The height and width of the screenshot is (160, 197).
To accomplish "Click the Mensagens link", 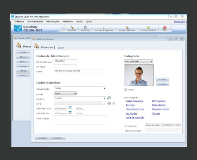I will (x=179, y=22).
